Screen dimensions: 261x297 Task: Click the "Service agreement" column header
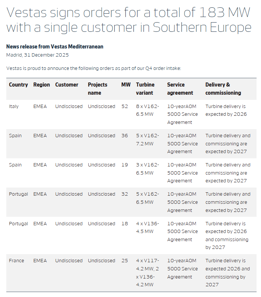pos(180,89)
